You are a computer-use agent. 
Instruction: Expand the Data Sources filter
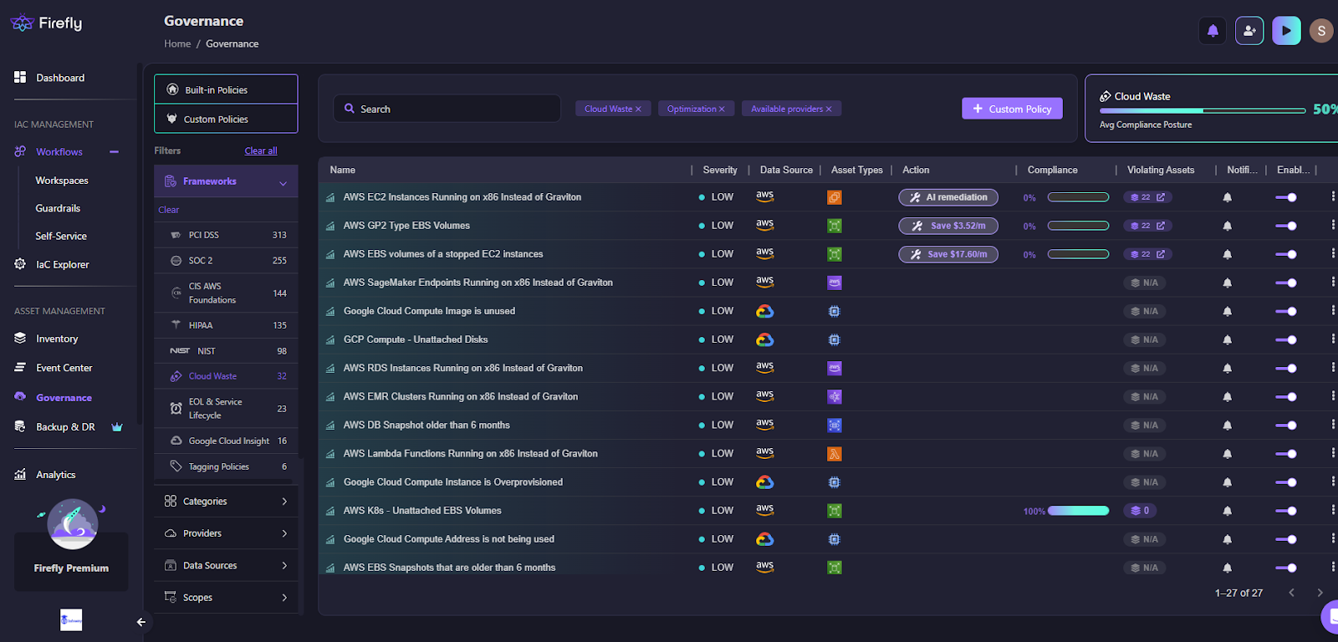(x=226, y=566)
